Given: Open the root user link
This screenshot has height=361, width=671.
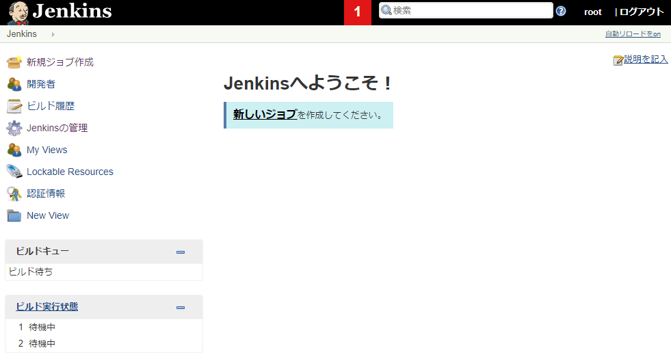Looking at the screenshot, I should [x=593, y=12].
